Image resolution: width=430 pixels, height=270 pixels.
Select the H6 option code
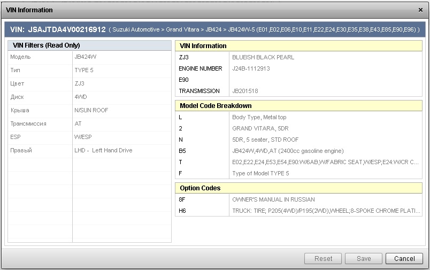182,211
